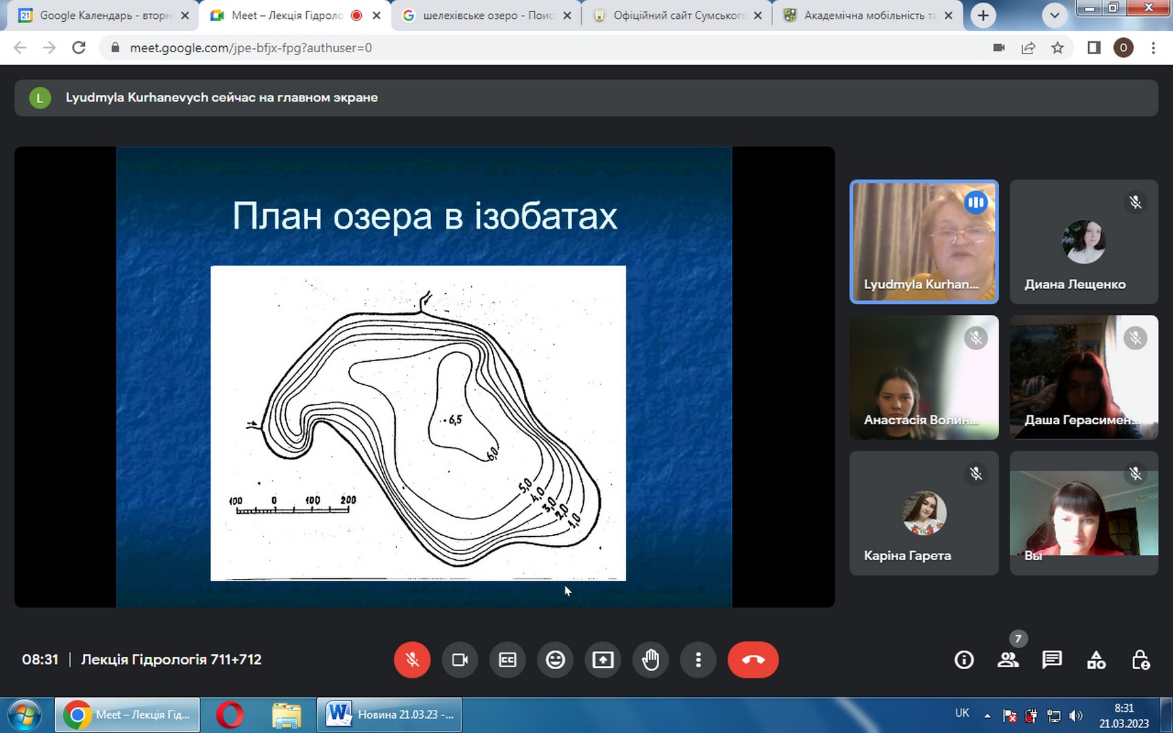This screenshot has height=733, width=1173.
Task: Show hidden system tray icons
Action: click(x=988, y=715)
